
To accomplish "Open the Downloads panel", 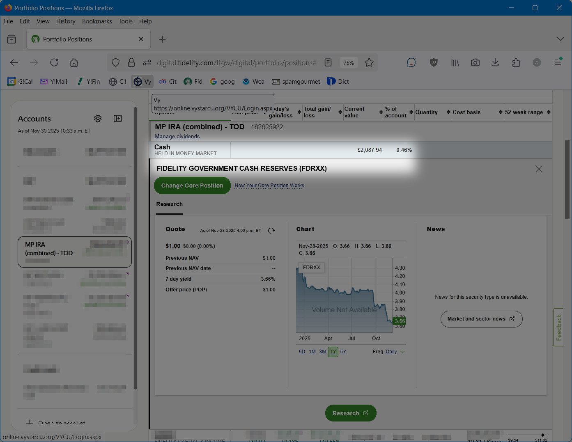I will point(495,62).
